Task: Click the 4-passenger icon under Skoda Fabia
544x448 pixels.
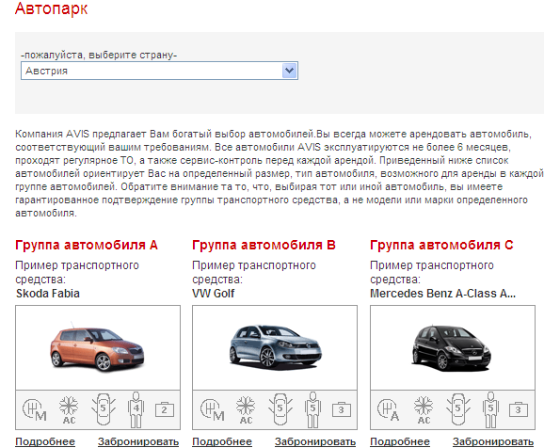Action: [136, 409]
